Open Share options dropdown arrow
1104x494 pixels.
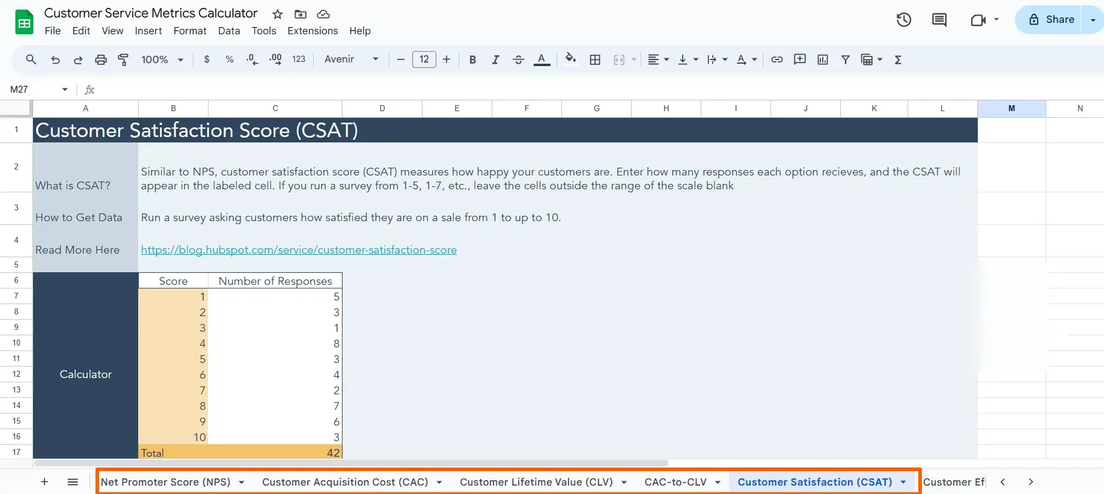[x=1093, y=20]
